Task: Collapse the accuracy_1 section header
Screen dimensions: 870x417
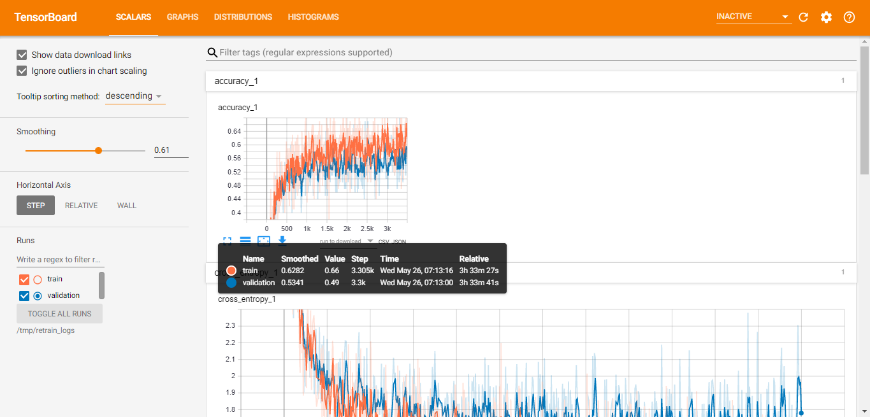Action: (531, 81)
